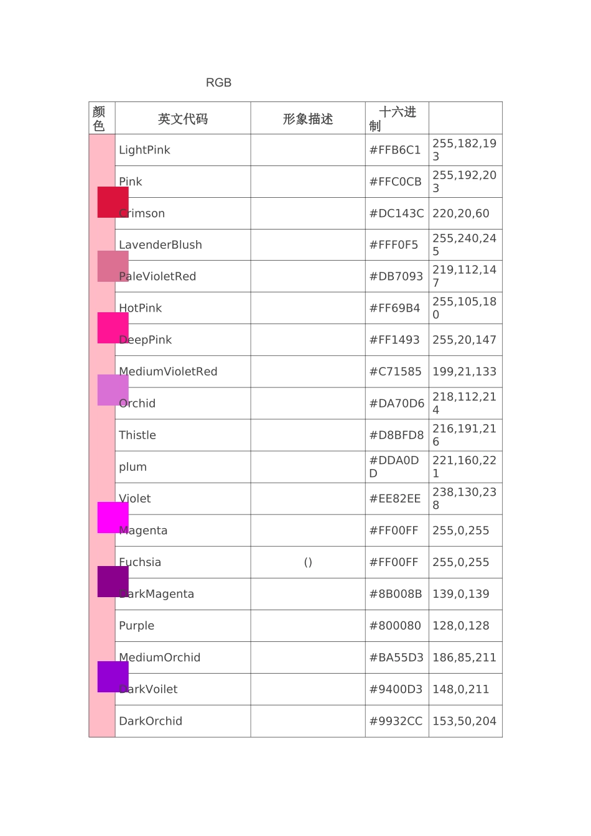Click RGB value 186,85,211
591x836 pixels.
pos(464,657)
